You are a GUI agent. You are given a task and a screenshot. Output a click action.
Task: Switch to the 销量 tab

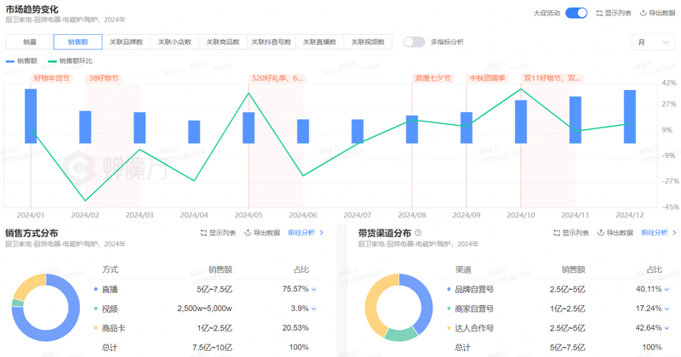[x=30, y=42]
